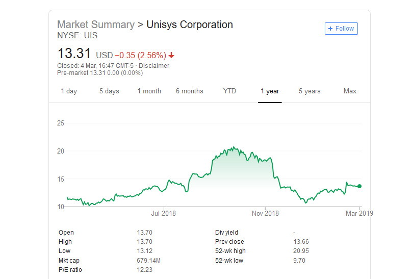Click the Div yield label
The width and height of the screenshot is (412, 279).
[226, 233]
